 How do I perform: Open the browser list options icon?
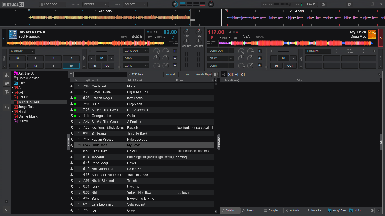(216, 74)
